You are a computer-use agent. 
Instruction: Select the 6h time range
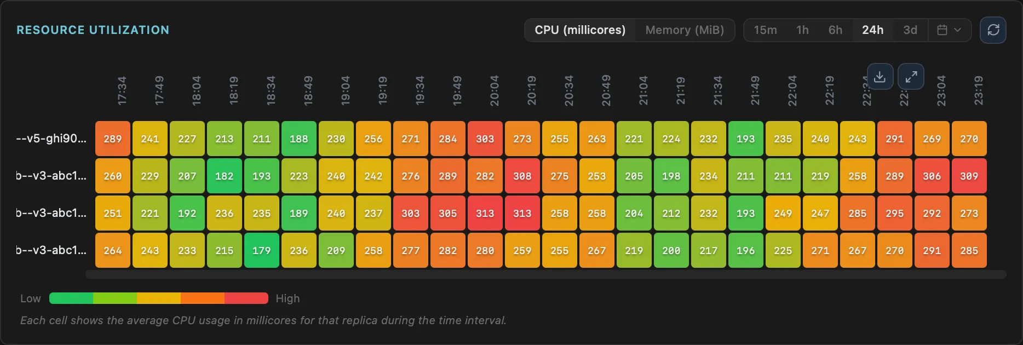coord(835,30)
